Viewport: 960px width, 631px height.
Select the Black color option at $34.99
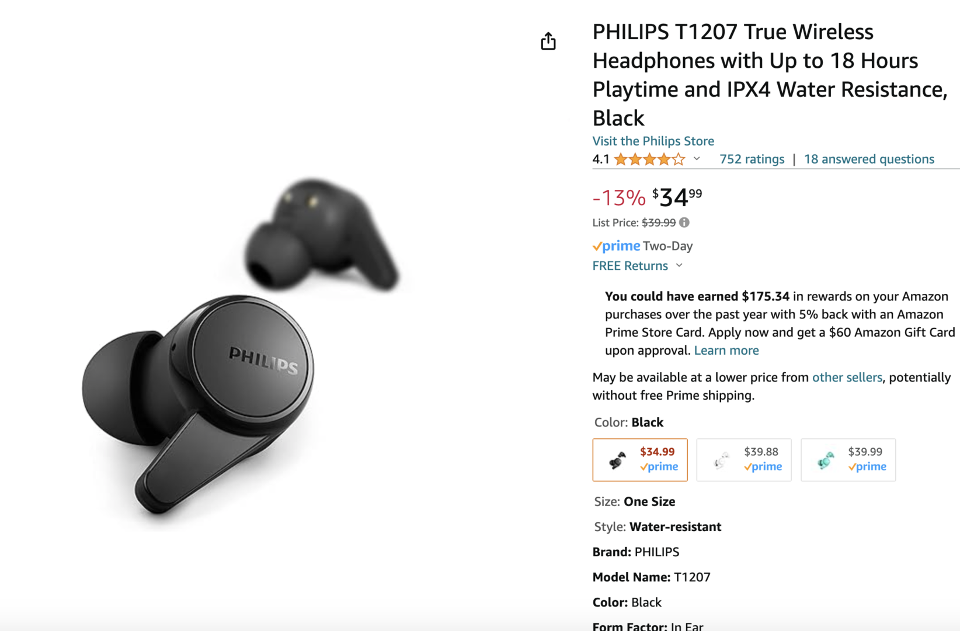point(640,460)
